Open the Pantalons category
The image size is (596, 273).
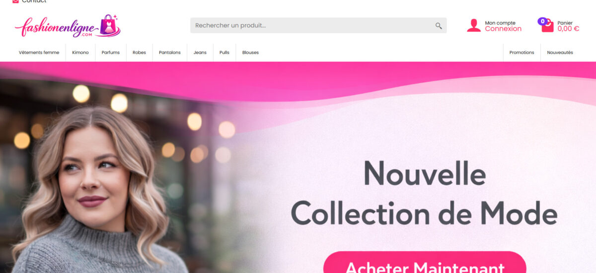170,53
